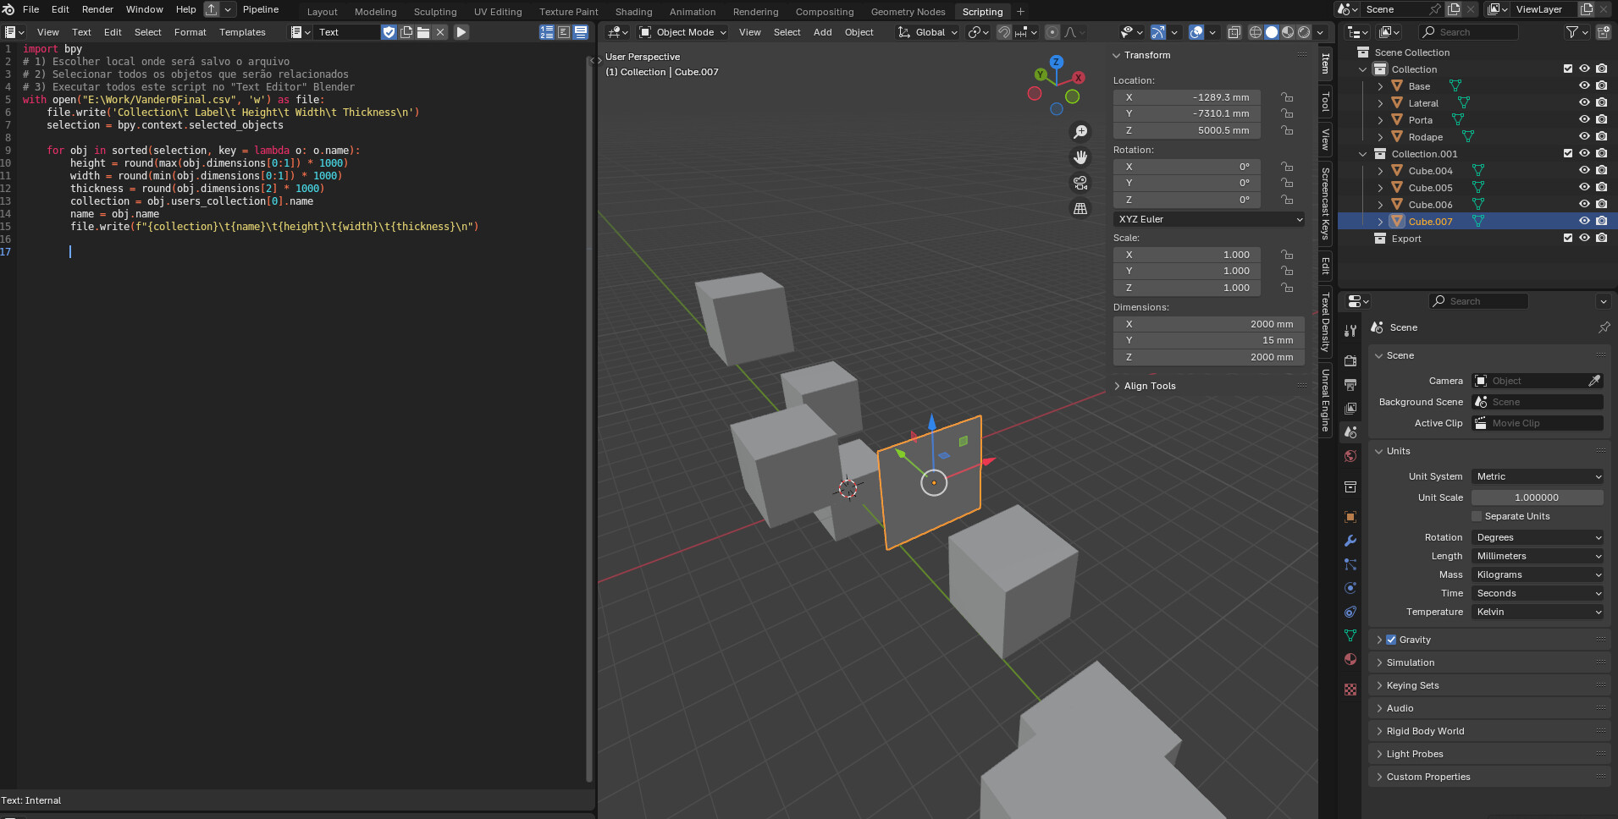The image size is (1618, 819).
Task: Enable Separate Units checkbox
Action: pyautogui.click(x=1477, y=516)
